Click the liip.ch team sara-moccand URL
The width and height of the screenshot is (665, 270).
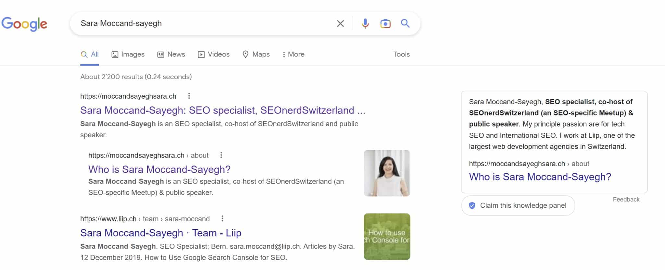(145, 219)
